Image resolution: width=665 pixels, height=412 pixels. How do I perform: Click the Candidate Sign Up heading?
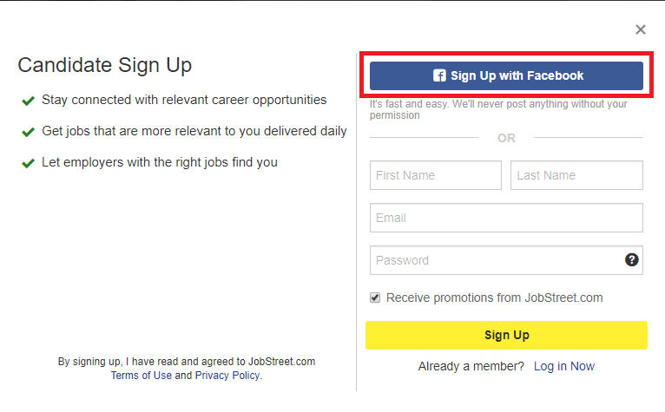105,66
